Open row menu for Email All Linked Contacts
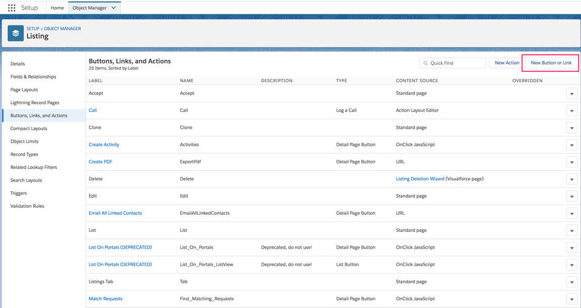Viewport: 581px width, 308px height. point(572,214)
